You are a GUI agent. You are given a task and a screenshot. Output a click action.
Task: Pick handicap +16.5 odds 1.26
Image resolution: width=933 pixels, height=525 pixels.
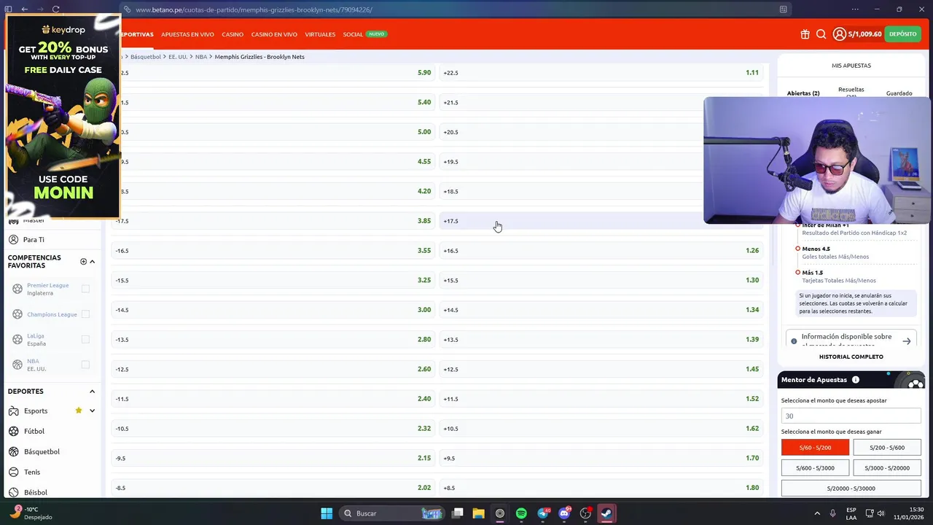[x=601, y=251]
